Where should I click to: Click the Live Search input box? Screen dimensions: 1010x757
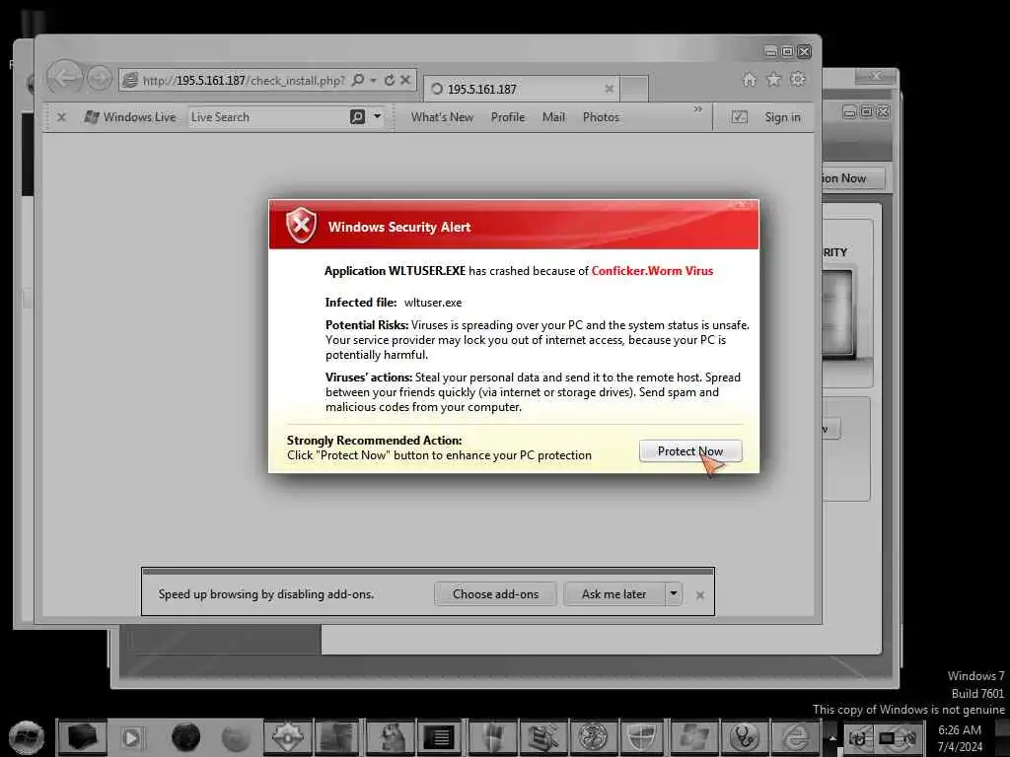[267, 117]
